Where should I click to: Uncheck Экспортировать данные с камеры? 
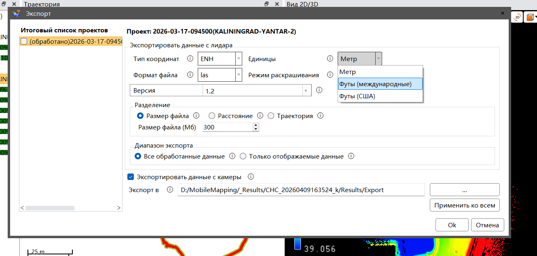(x=131, y=177)
